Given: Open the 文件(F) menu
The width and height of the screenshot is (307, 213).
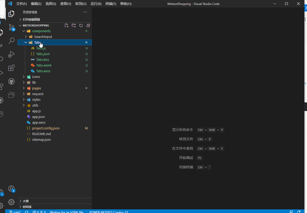Looking at the screenshot, I should click(22, 4).
